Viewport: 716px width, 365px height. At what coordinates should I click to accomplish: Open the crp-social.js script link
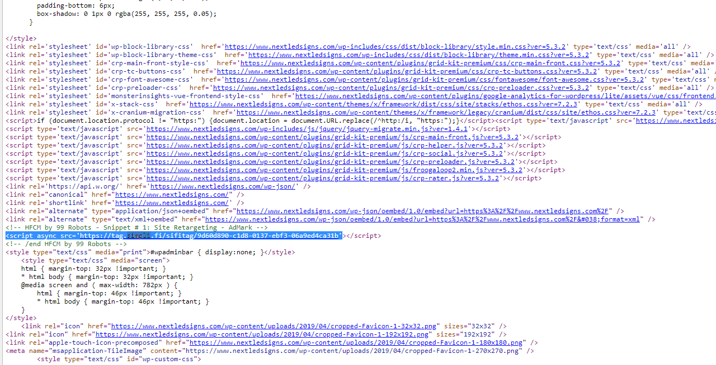tap(325, 153)
